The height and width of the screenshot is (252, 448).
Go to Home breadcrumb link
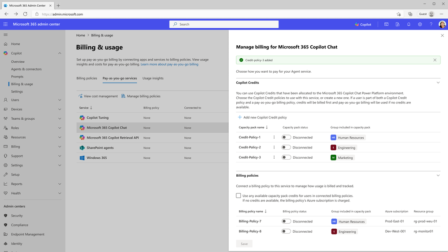[x=81, y=35]
